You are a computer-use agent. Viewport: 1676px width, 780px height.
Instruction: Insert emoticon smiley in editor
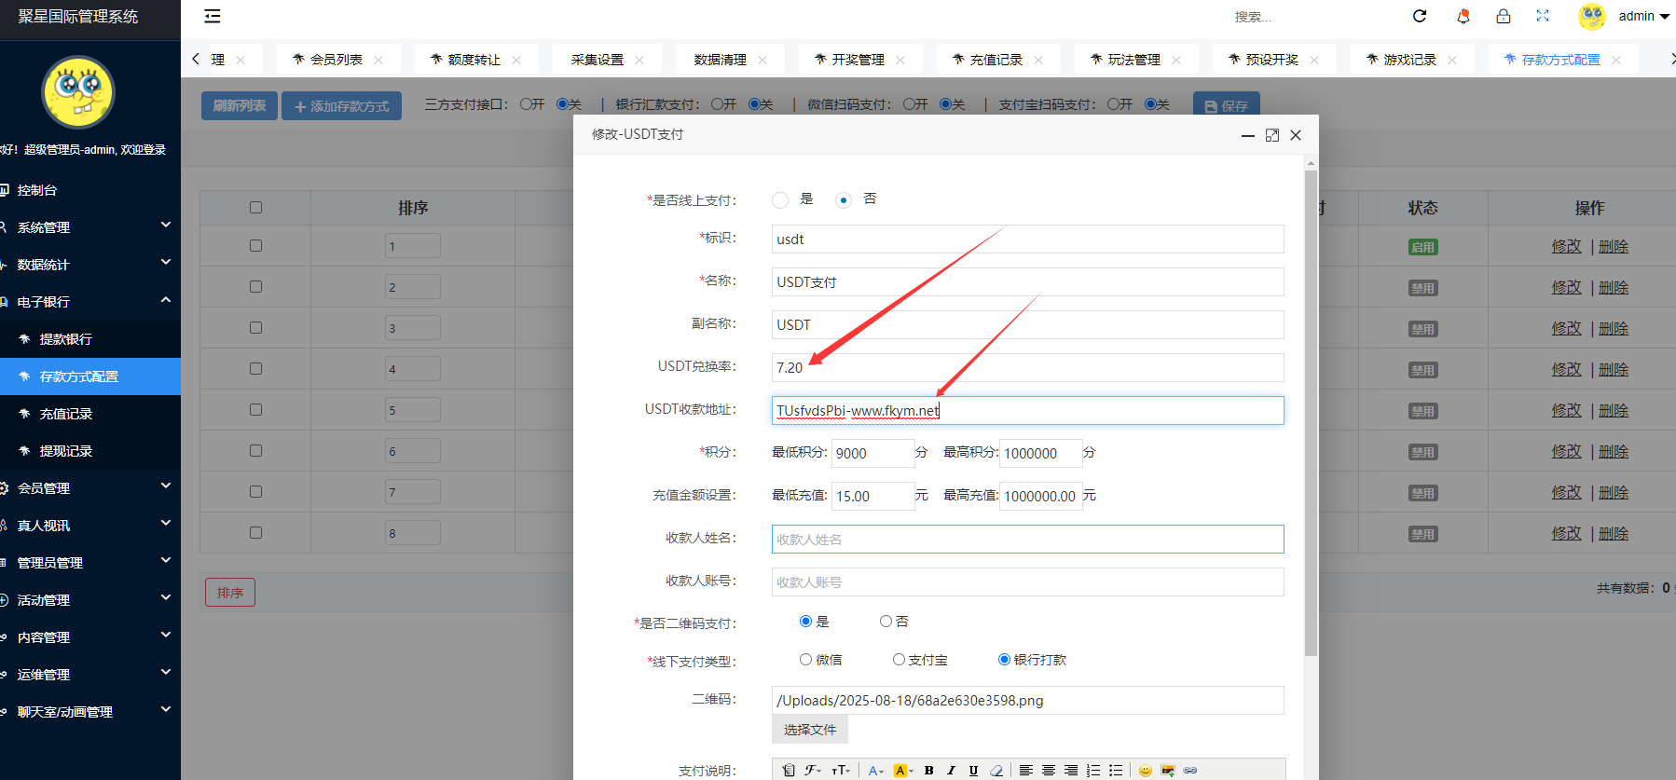click(1146, 771)
